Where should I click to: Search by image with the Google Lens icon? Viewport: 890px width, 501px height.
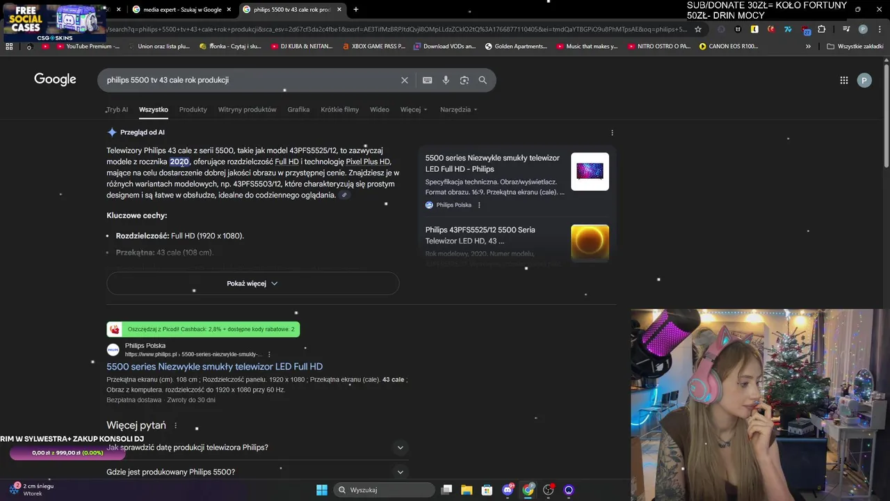(x=464, y=80)
